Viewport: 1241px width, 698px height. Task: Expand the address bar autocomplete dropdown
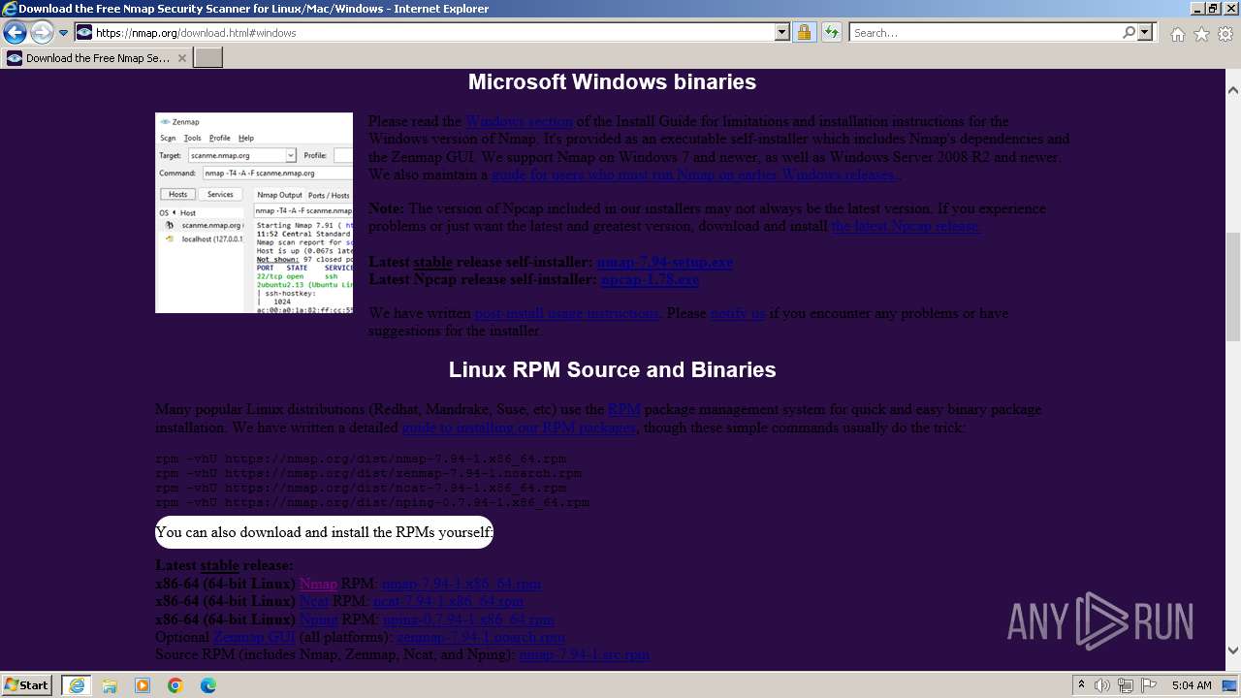tap(782, 32)
